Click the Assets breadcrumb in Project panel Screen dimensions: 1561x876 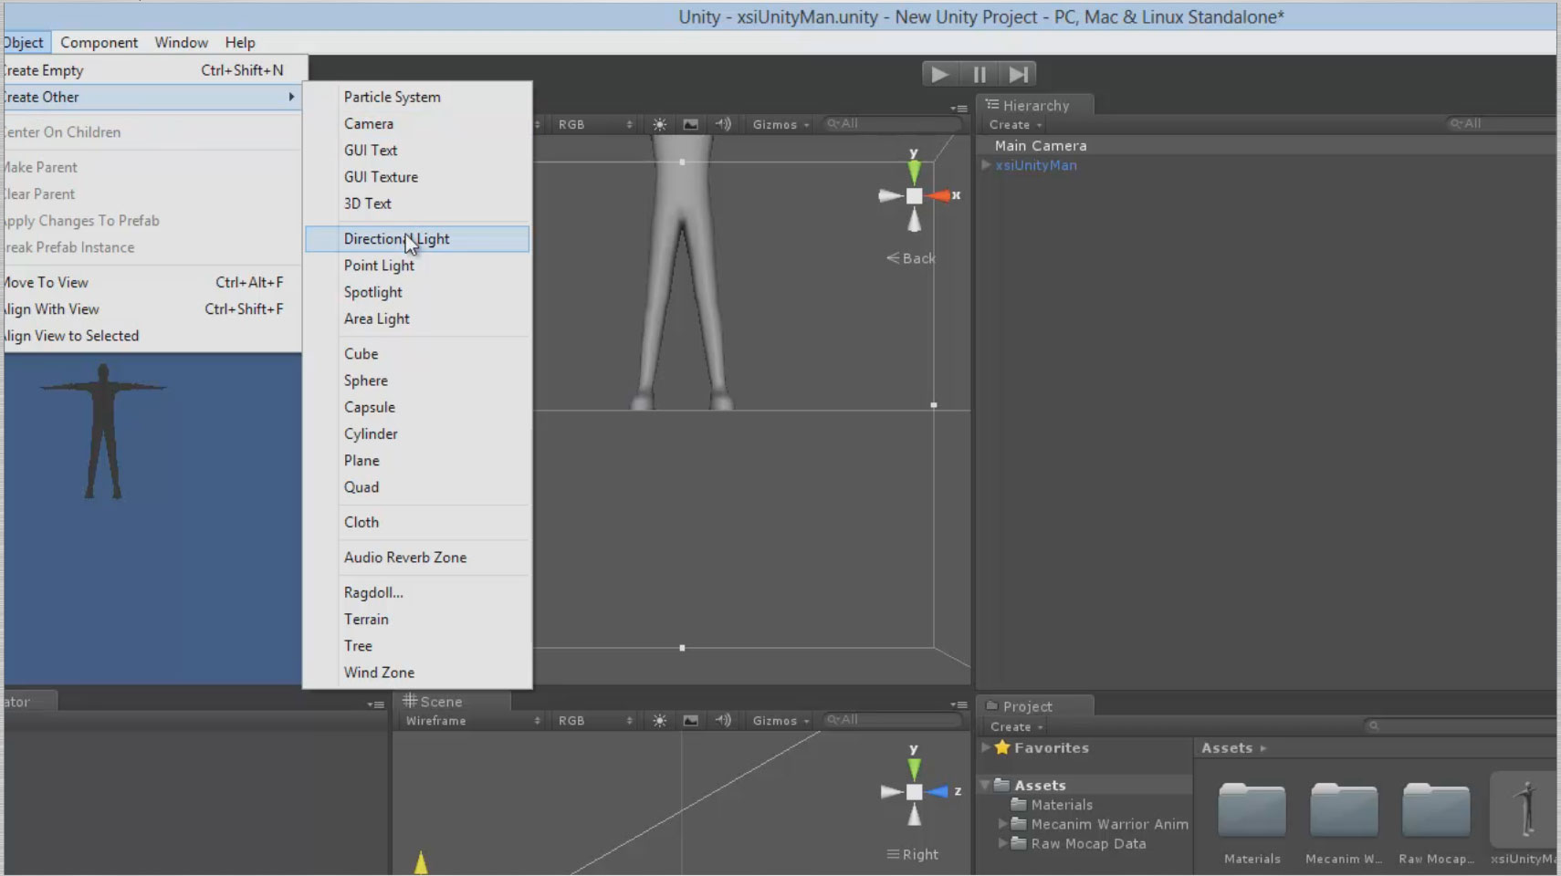point(1227,747)
